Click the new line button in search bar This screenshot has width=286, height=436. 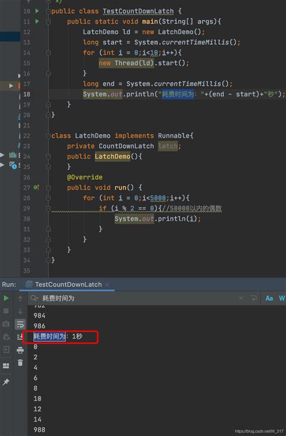[254, 298]
